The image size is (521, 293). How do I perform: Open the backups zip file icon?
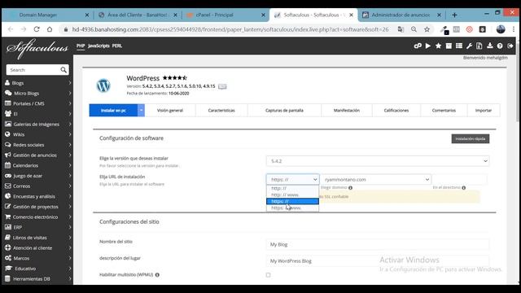(479, 46)
